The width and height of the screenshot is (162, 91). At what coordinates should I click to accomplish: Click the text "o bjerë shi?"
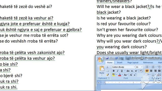tap(11, 76)
